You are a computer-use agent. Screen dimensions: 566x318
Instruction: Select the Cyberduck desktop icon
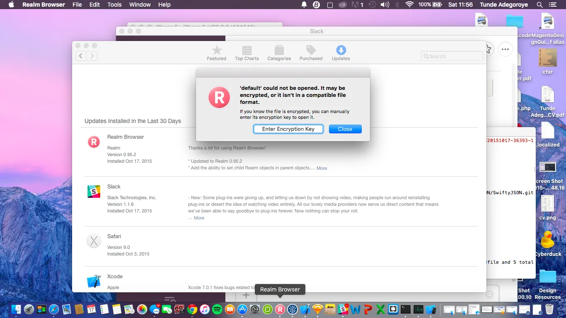tap(548, 243)
